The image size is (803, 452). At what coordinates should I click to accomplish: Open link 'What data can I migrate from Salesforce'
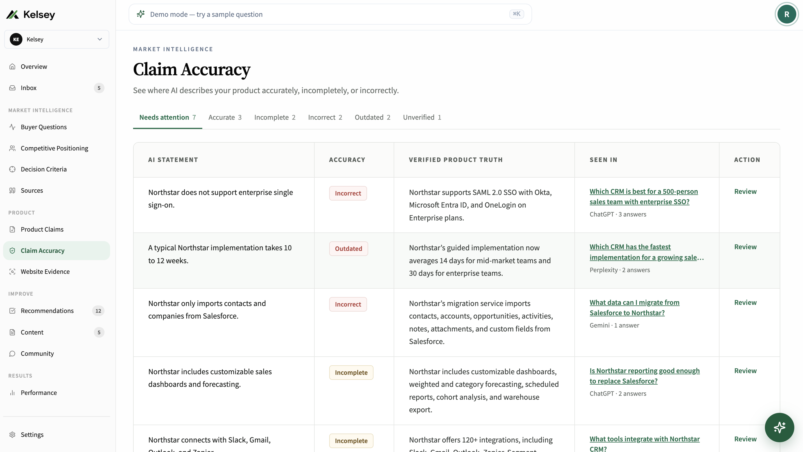pos(634,308)
